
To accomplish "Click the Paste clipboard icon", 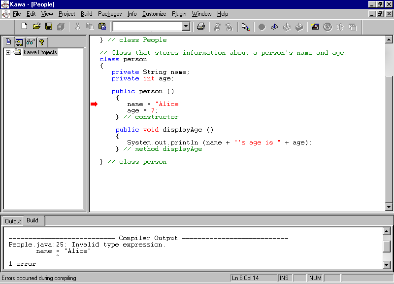I will (x=102, y=27).
